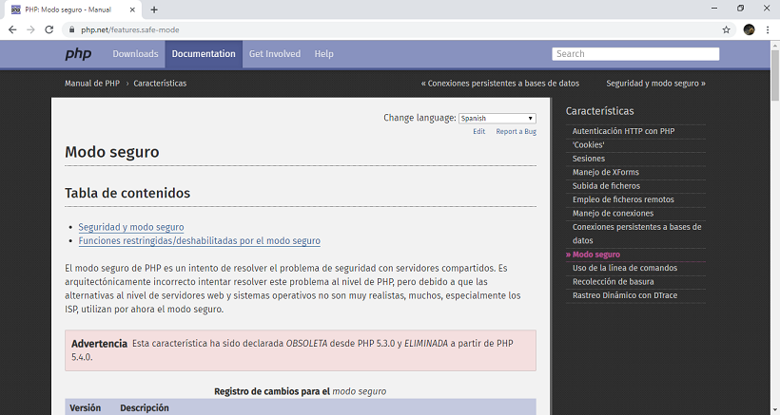Open Get Involved navigation item
Viewport: 780px width, 415px height.
click(275, 53)
